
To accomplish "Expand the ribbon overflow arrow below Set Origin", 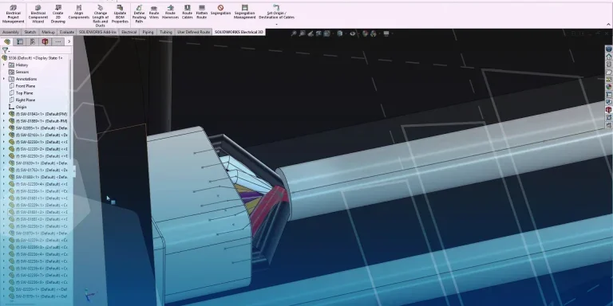I will click(276, 24).
